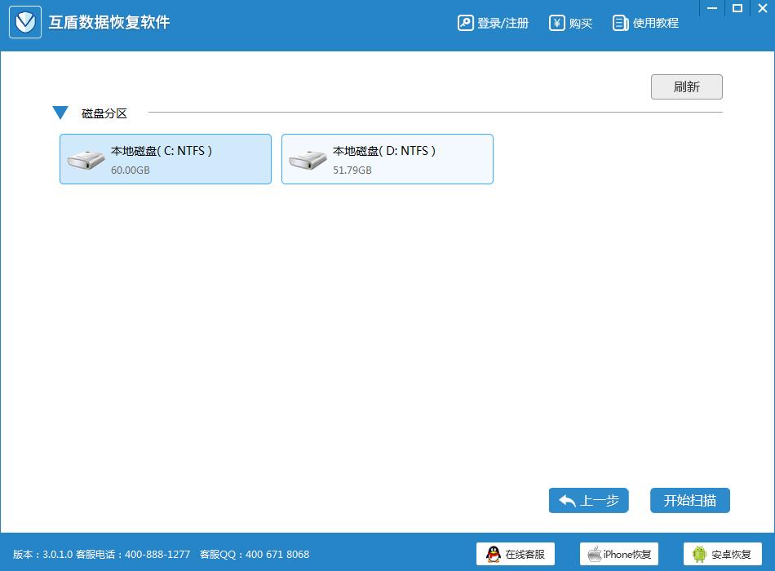The width and height of the screenshot is (775, 571).
Task: Click the shield logo icon
Action: 25,23
